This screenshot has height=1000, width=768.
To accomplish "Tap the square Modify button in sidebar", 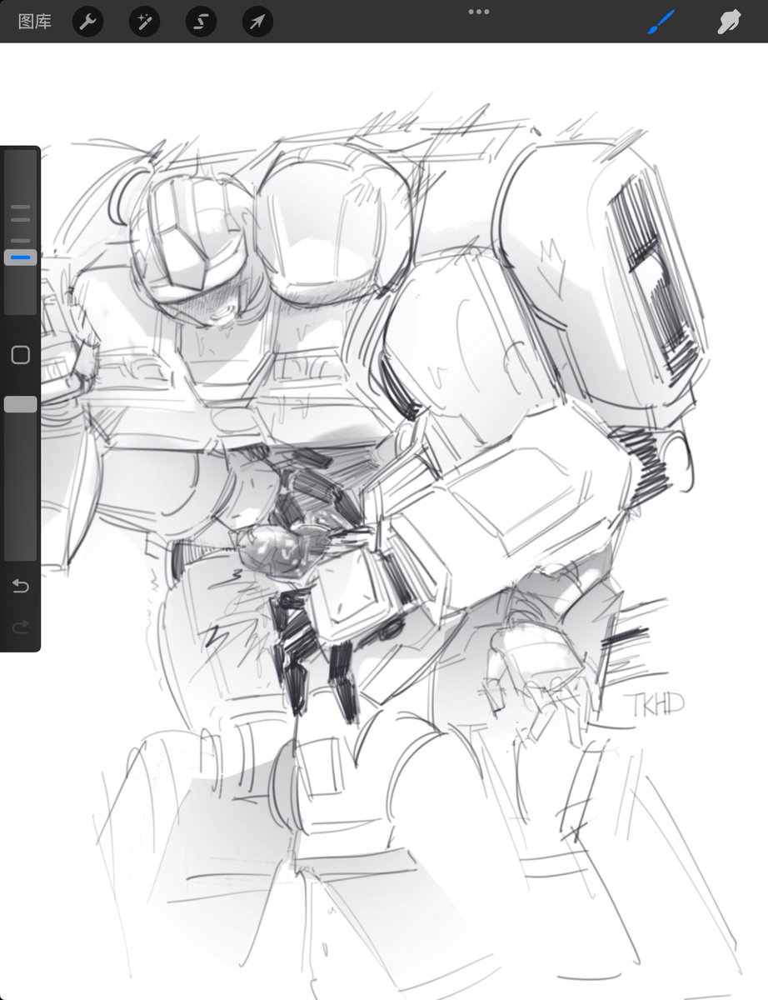I will click(21, 355).
